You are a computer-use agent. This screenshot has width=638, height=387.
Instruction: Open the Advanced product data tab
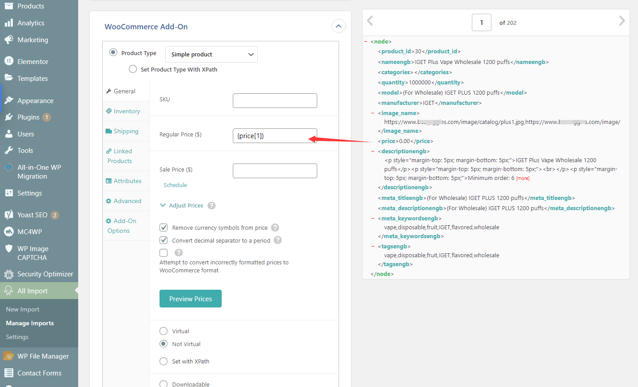click(x=126, y=201)
